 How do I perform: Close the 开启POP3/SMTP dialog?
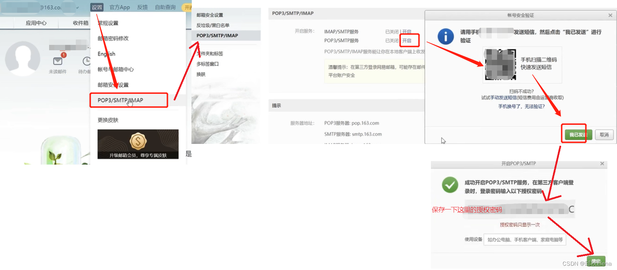[x=602, y=163]
